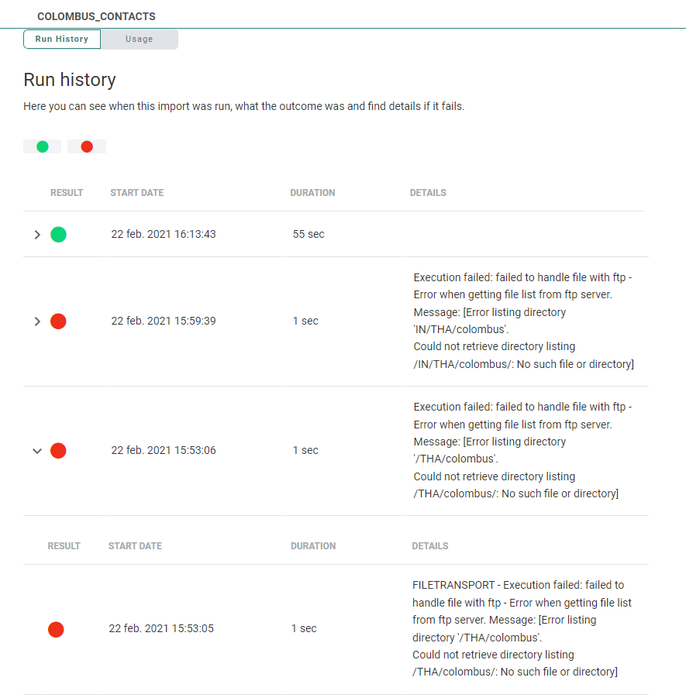Sort by upper Duration column header

click(312, 193)
